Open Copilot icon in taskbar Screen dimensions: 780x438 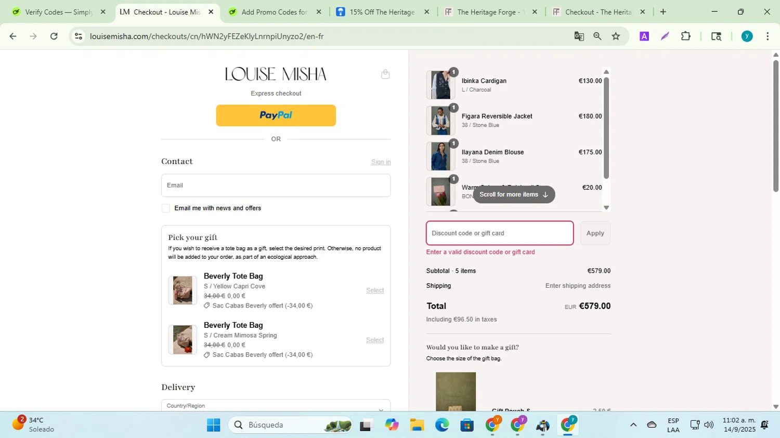[392, 425]
